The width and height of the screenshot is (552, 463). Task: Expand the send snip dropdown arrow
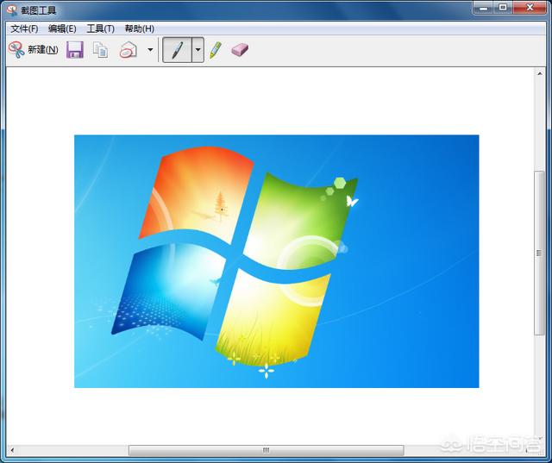pos(150,50)
